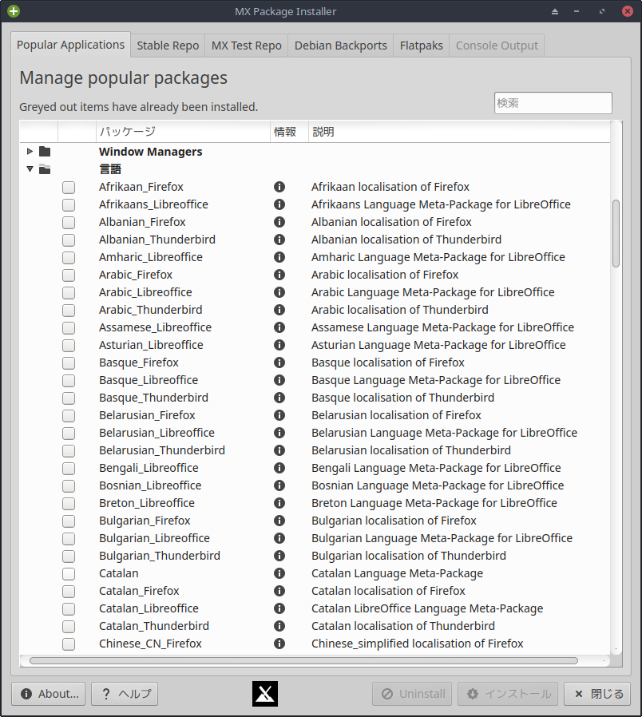Click the About... button

[49, 694]
